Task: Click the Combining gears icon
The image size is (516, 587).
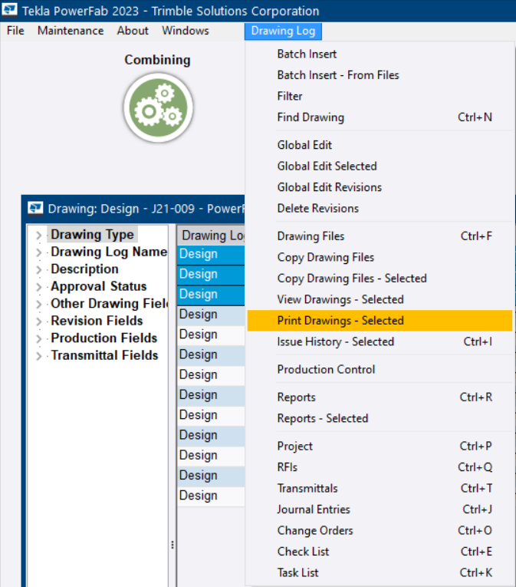Action: [158, 107]
